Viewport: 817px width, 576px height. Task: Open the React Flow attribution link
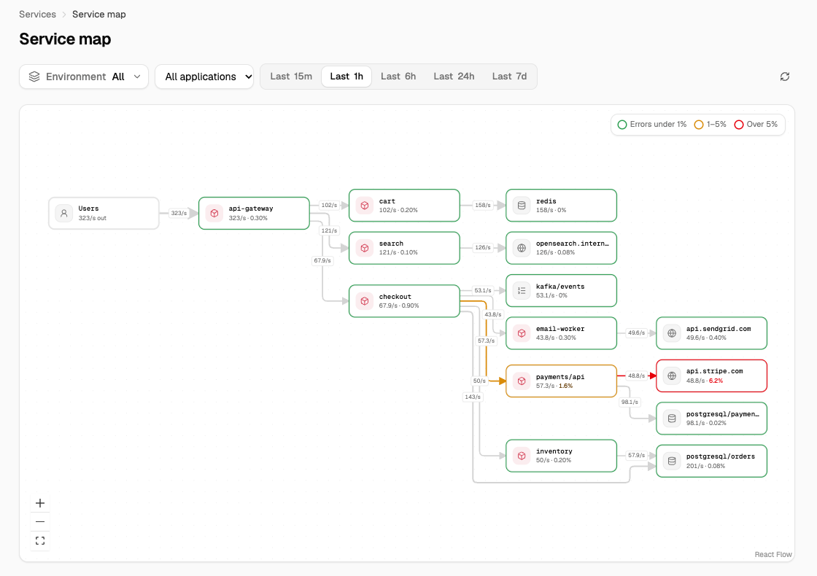pyautogui.click(x=773, y=555)
